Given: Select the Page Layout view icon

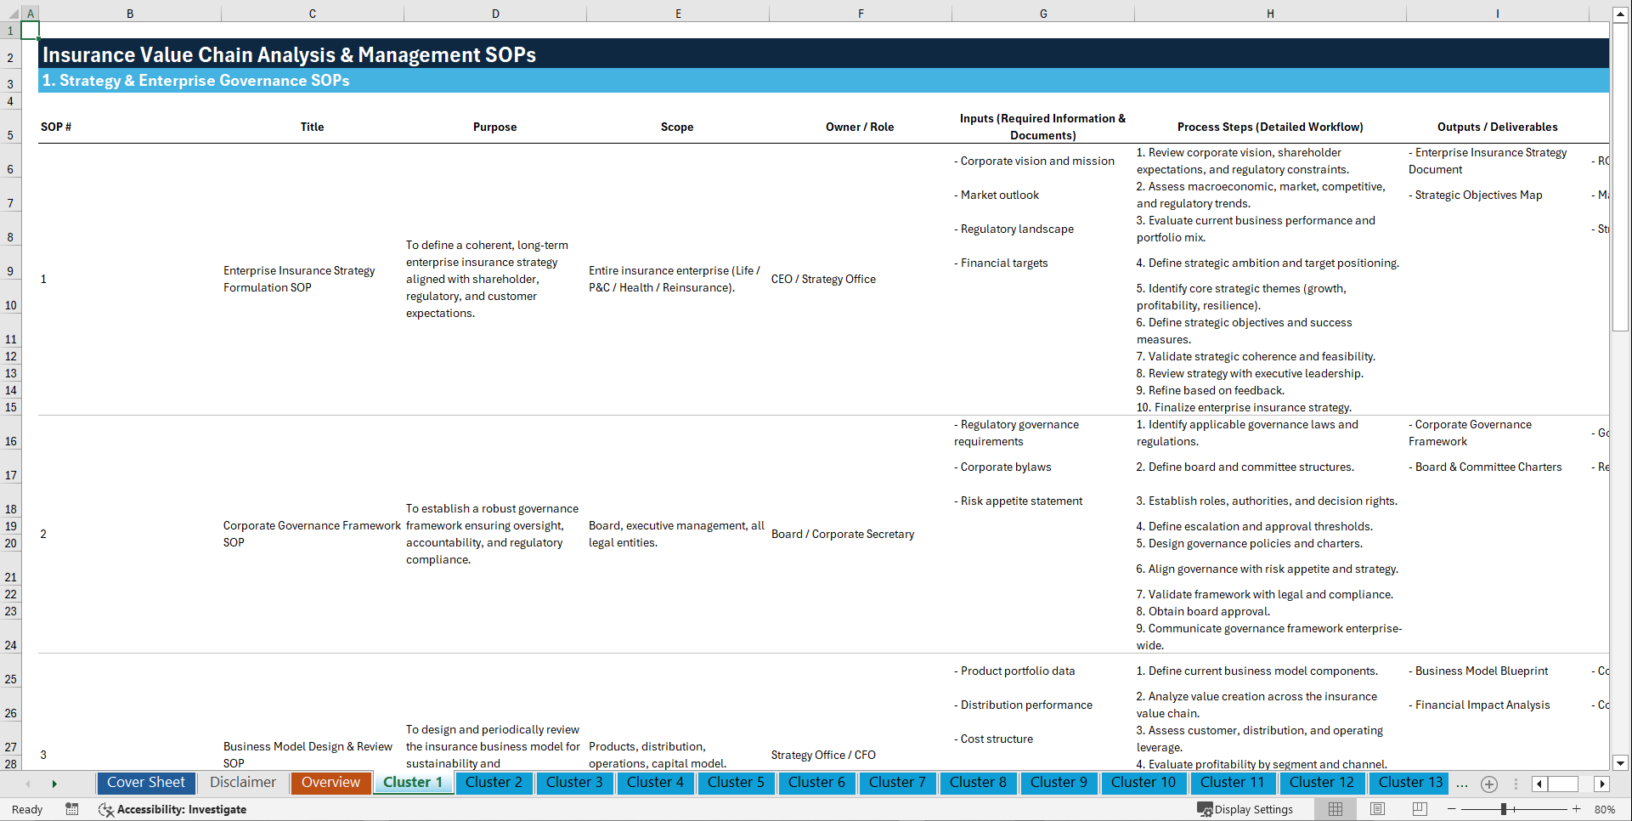Looking at the screenshot, I should pyautogui.click(x=1376, y=809).
